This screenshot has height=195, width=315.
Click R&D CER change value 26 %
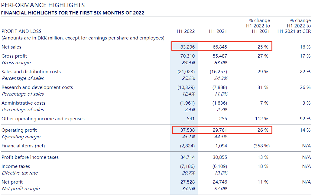point(305,87)
